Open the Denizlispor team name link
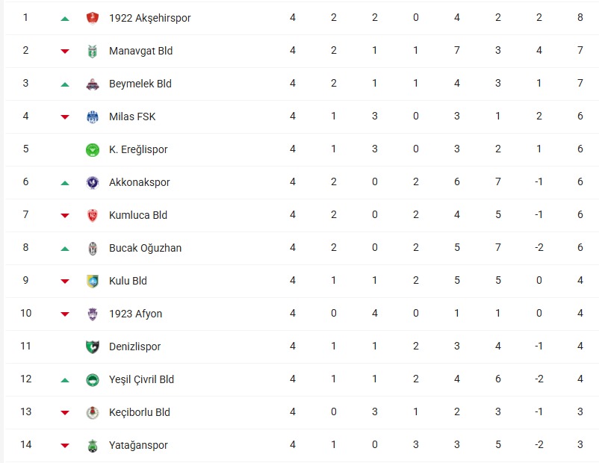The height and width of the screenshot is (463, 599). click(134, 347)
